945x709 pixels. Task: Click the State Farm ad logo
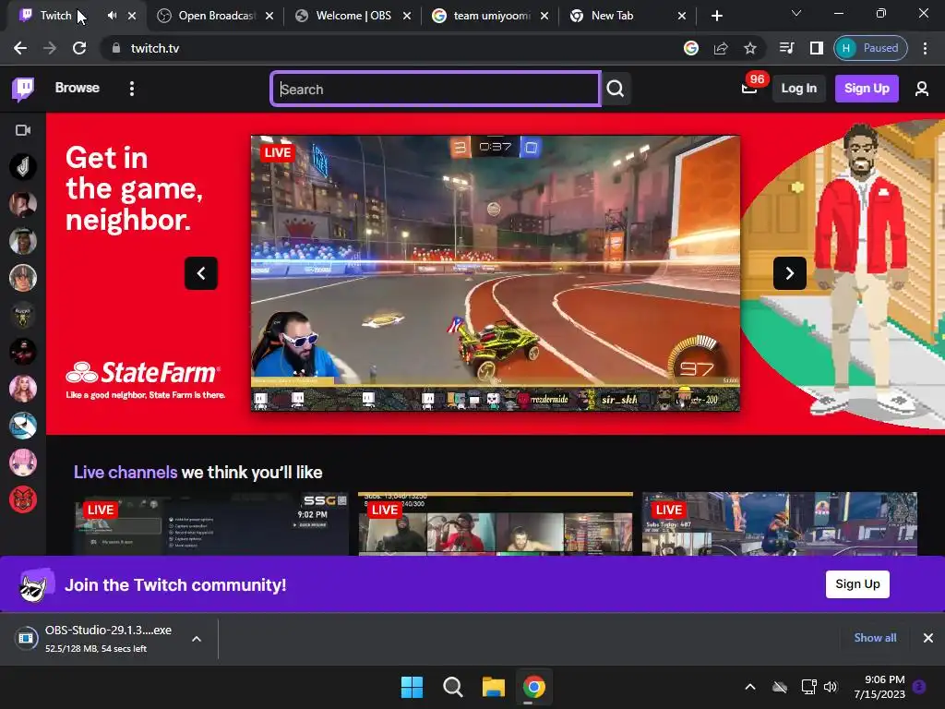(x=143, y=373)
